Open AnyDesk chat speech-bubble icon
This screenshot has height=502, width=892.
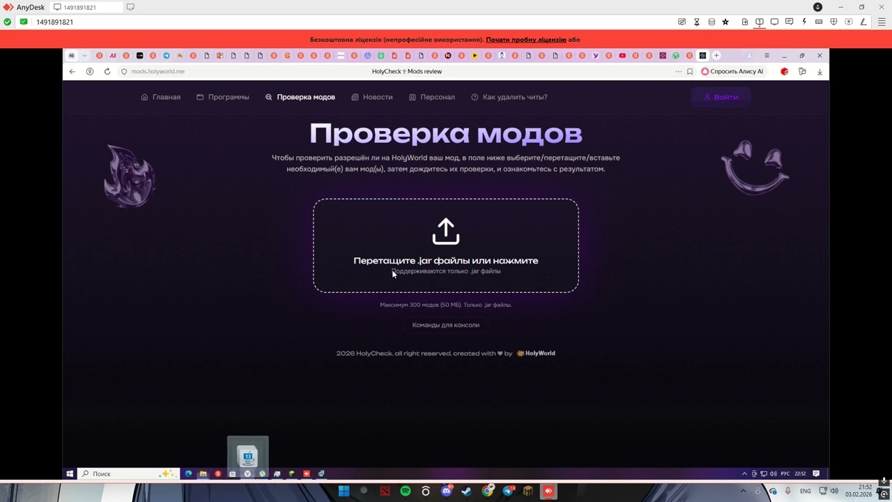[x=789, y=22]
